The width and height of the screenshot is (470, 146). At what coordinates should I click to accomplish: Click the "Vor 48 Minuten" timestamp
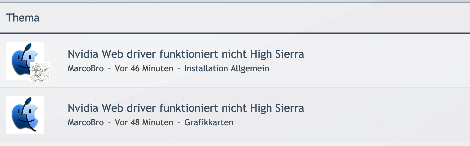coord(144,123)
